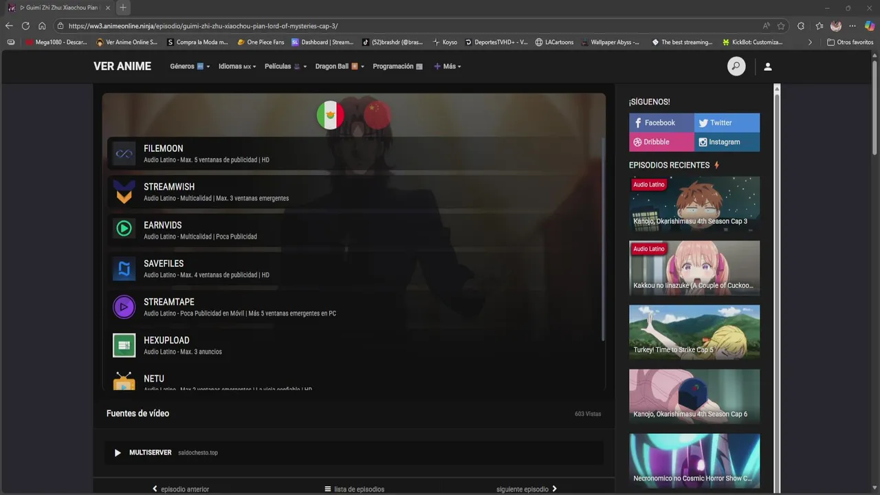Show more bookmarks overflow chevron
This screenshot has height=495, width=880.
pyautogui.click(x=810, y=42)
